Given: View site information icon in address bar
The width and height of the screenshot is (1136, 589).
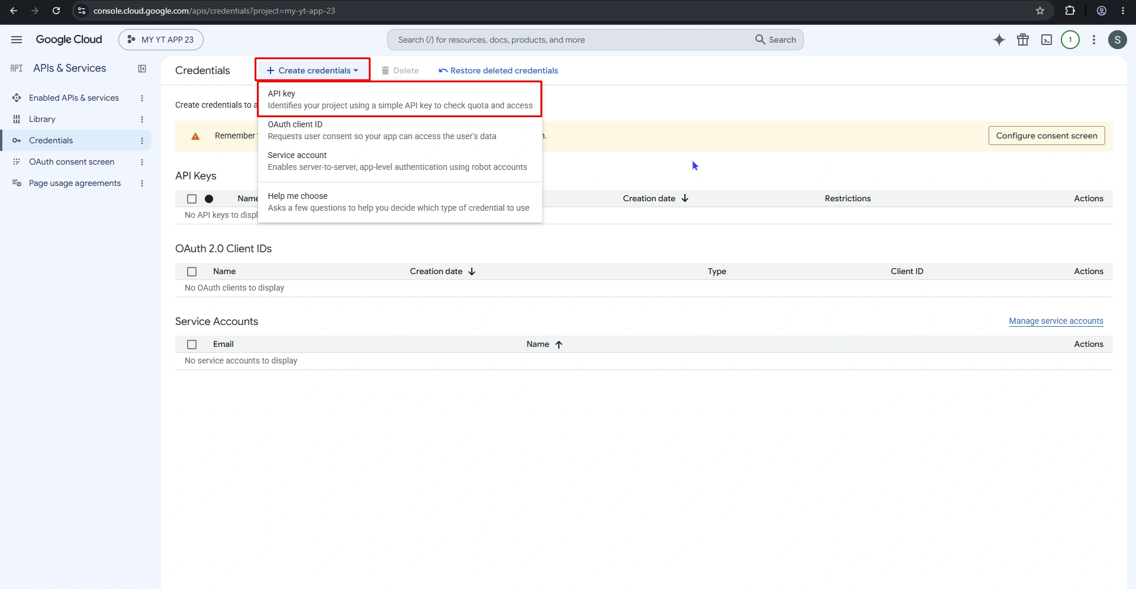Looking at the screenshot, I should coord(82,11).
